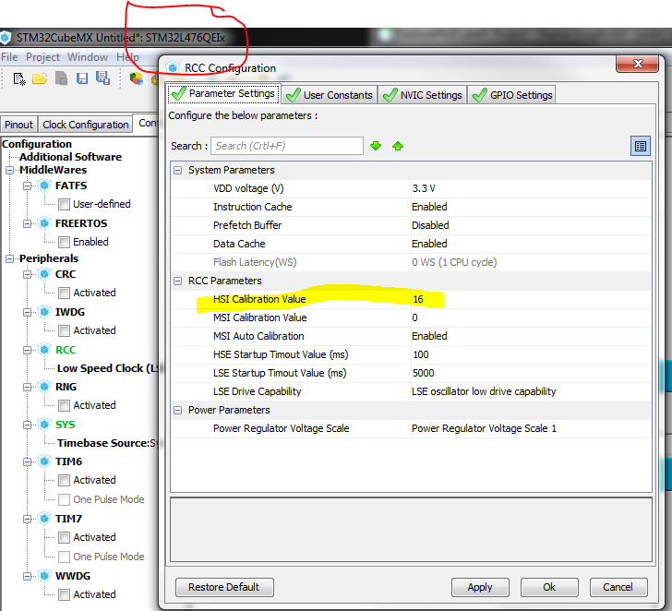Click the RCC Configuration dialog title cube icon
This screenshot has height=611, width=672.
point(173,67)
